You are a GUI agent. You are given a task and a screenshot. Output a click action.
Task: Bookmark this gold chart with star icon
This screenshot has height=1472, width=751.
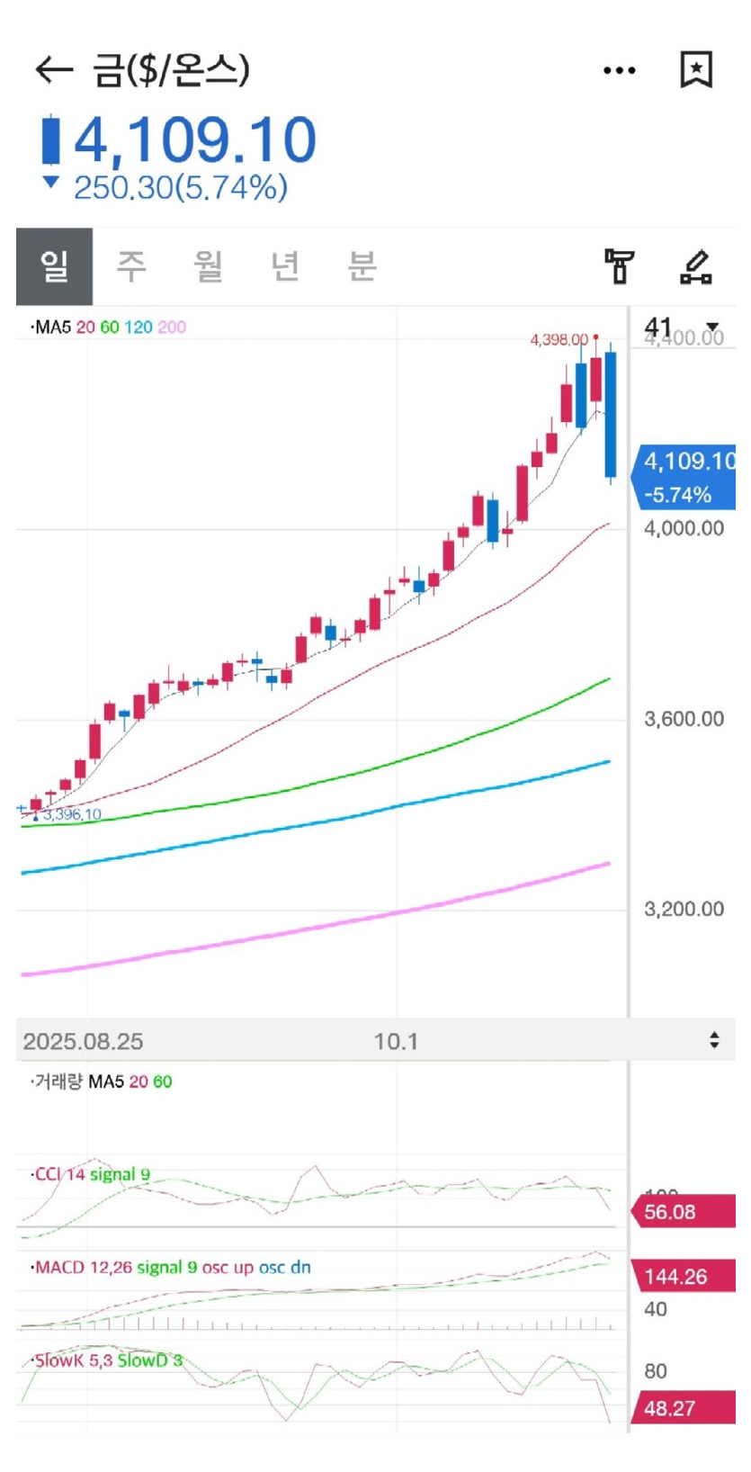[695, 69]
